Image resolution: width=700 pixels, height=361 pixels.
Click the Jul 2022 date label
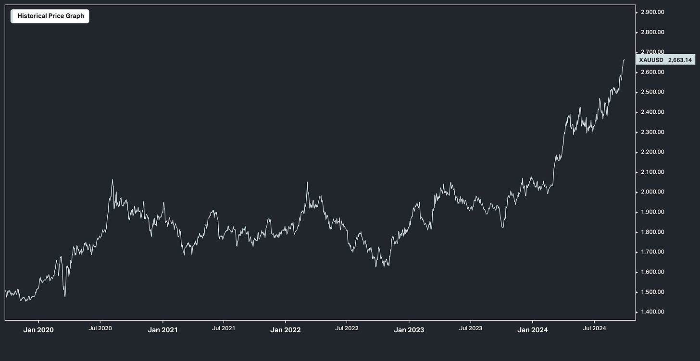(x=347, y=329)
